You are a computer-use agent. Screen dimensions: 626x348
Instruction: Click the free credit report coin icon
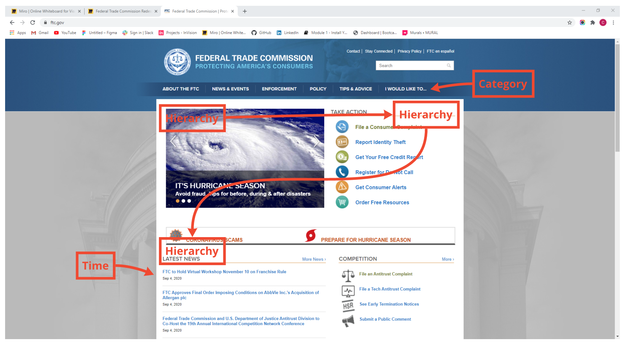coord(342,157)
